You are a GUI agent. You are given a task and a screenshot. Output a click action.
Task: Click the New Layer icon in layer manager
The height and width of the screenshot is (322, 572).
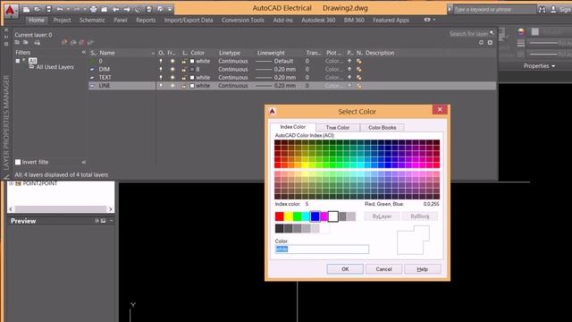pos(64,43)
